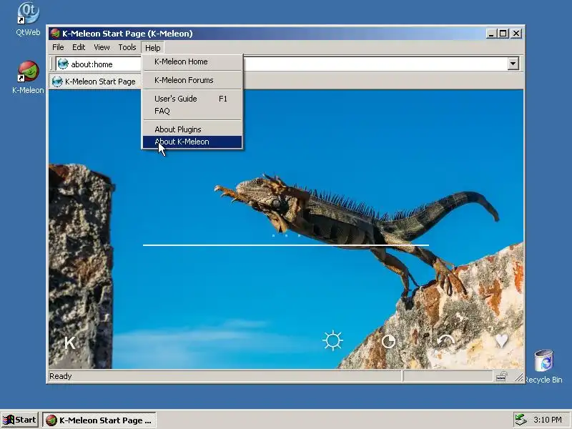
Task: Select FAQ in the Help menu
Action: (x=192, y=111)
